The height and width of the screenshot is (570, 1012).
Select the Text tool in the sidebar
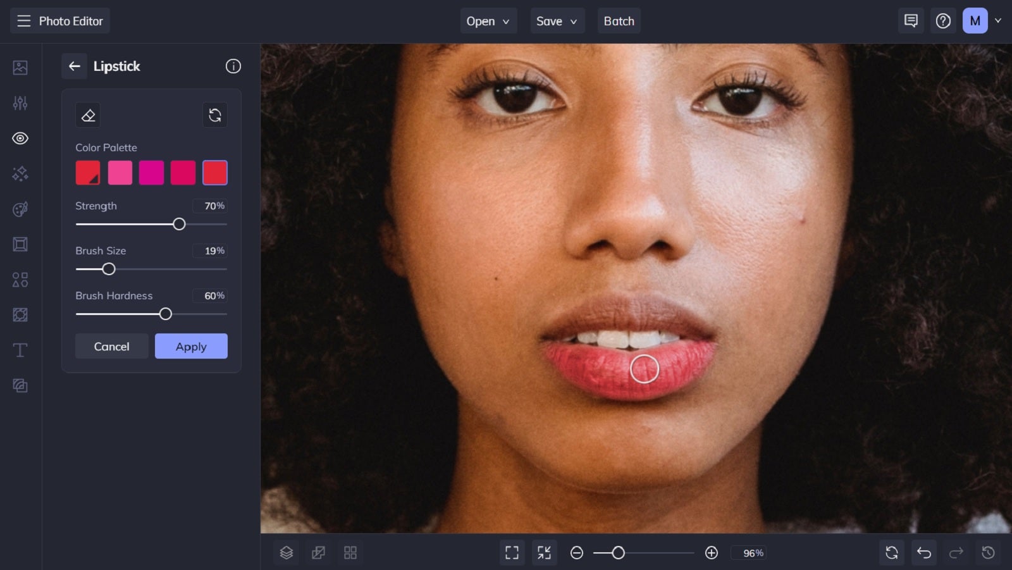pyautogui.click(x=20, y=350)
